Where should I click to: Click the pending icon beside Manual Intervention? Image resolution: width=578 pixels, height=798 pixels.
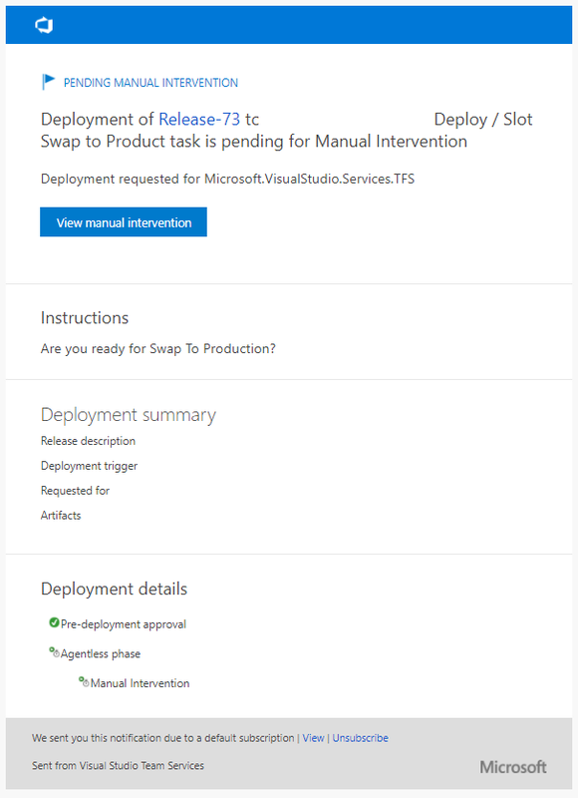pyautogui.click(x=84, y=681)
